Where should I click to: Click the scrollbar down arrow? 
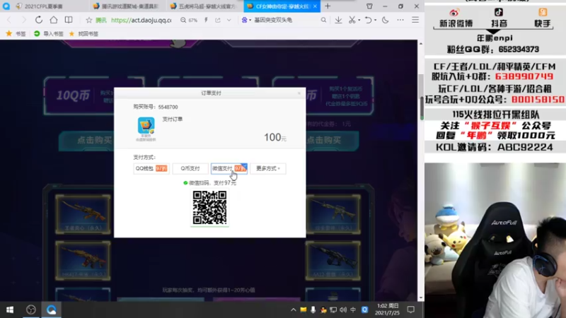pyautogui.click(x=421, y=298)
